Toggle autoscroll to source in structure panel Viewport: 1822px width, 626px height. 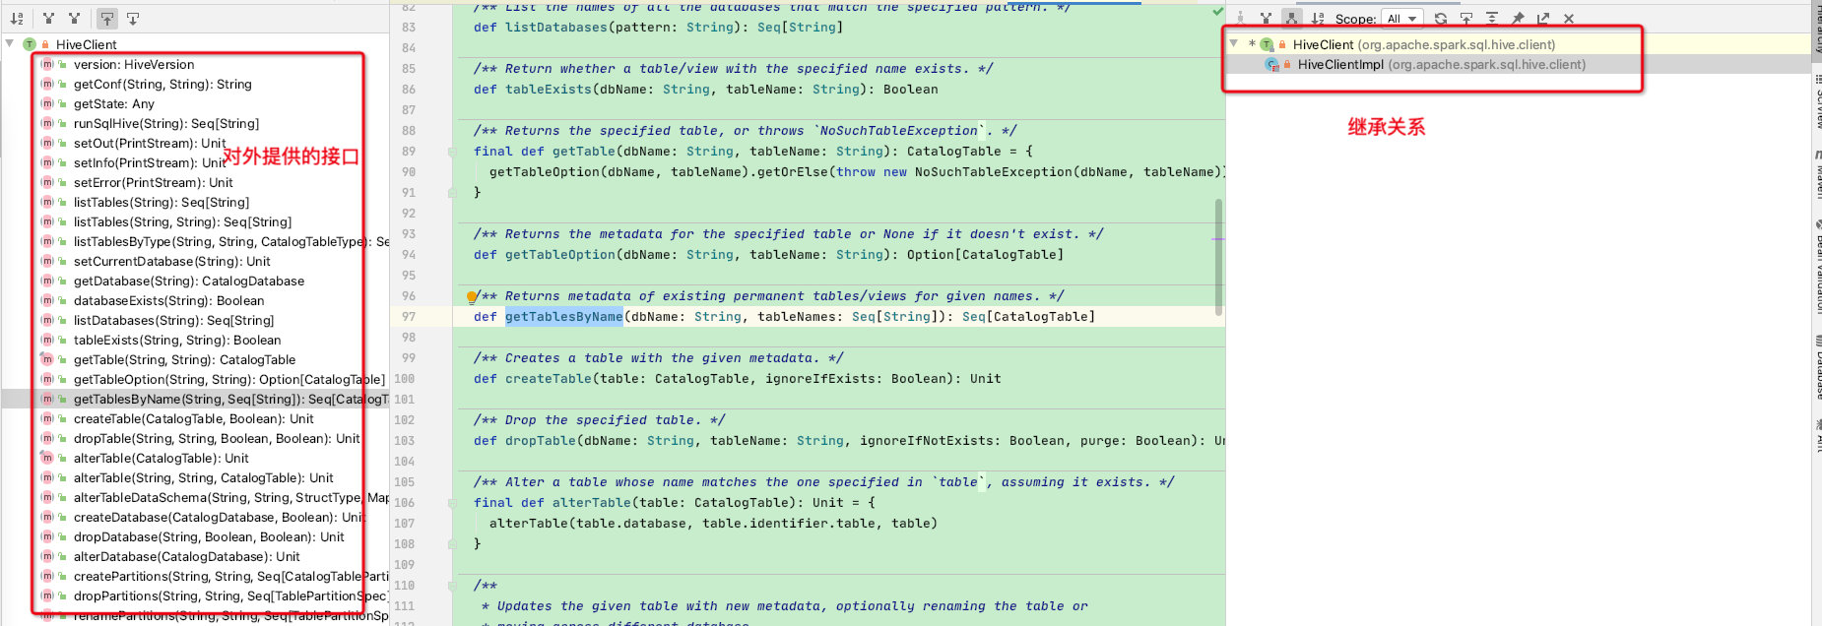[107, 19]
